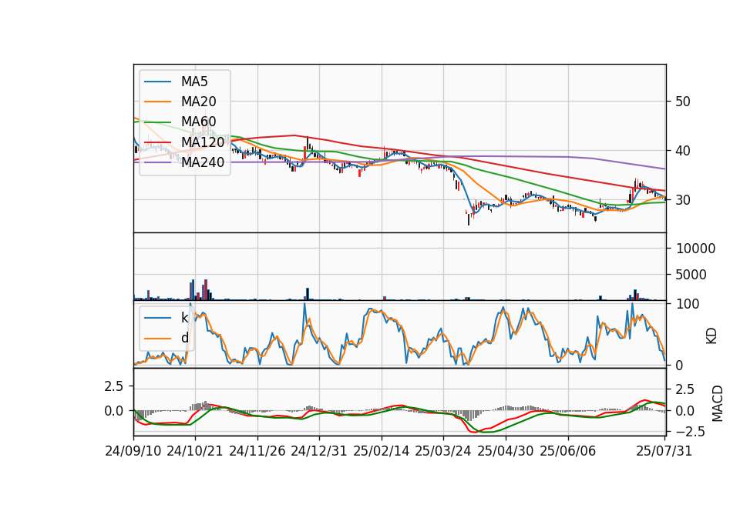Click the MACD axis label
740x531 pixels.
(x=718, y=403)
